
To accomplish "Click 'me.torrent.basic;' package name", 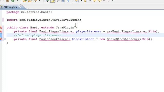I will 36,12.
